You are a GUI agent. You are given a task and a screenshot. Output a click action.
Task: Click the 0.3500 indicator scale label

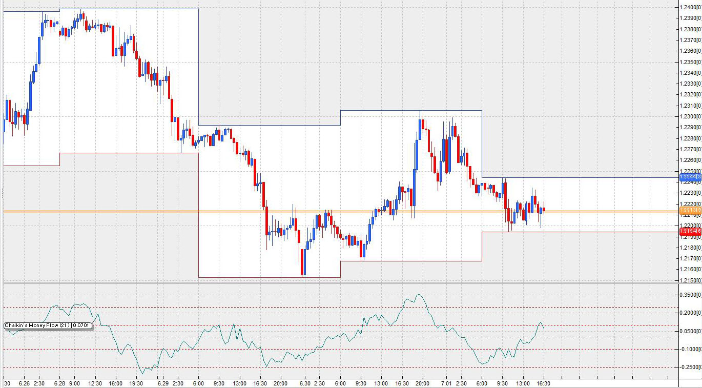tap(691, 295)
